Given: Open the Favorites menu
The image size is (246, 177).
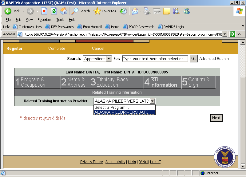Looking at the screenshot, I should coord(44,20).
